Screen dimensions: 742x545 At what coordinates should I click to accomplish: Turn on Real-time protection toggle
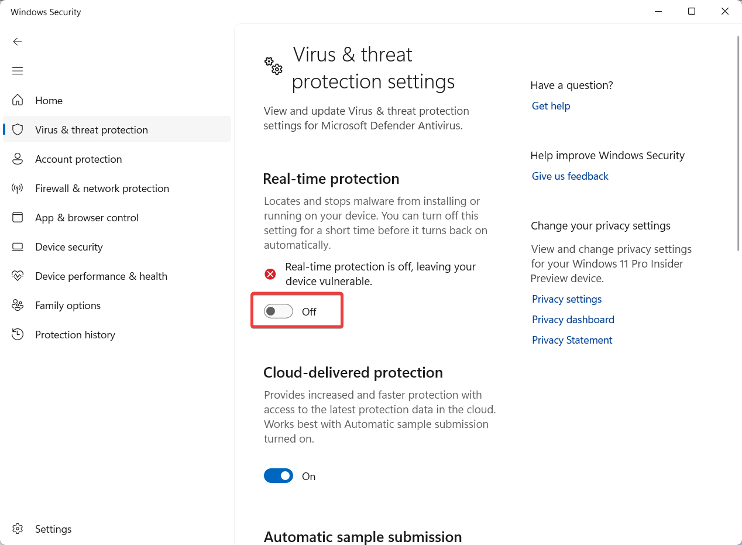tap(279, 311)
